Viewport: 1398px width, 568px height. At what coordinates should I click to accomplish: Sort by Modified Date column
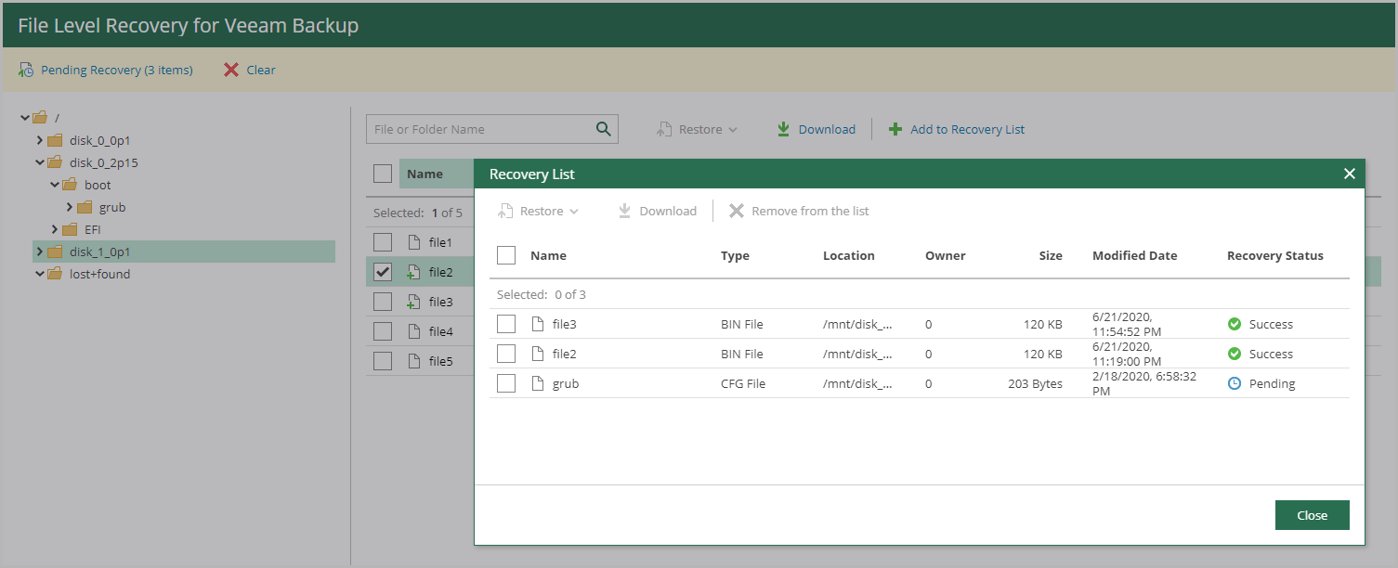tap(1134, 255)
